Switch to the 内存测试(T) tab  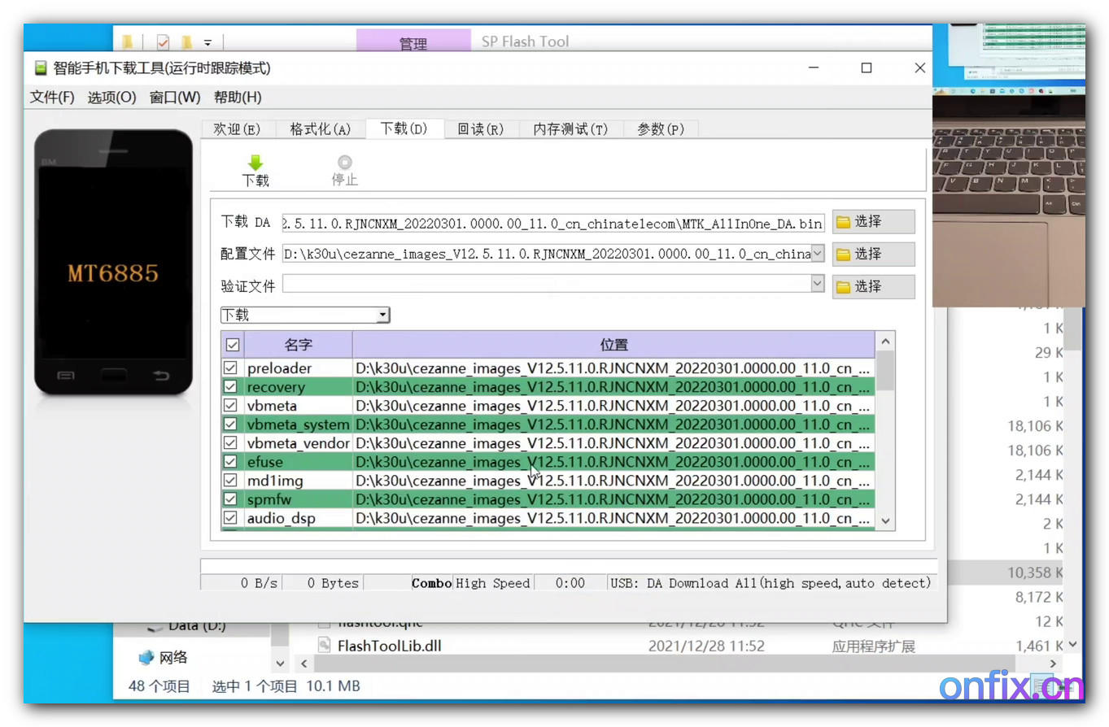click(571, 129)
